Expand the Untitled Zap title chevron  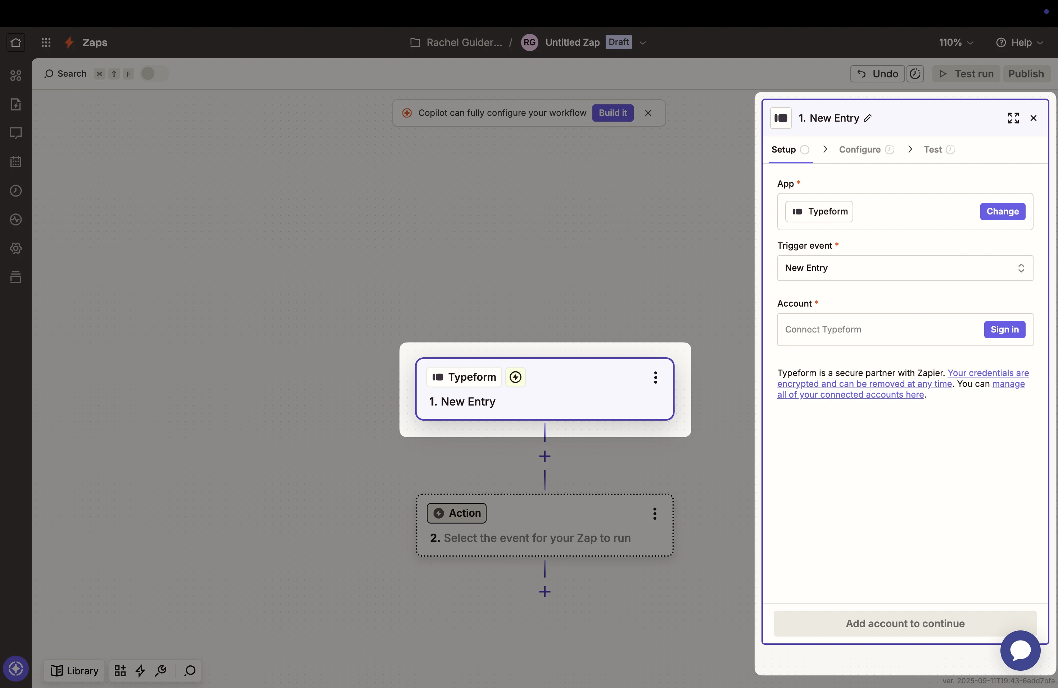pos(642,43)
